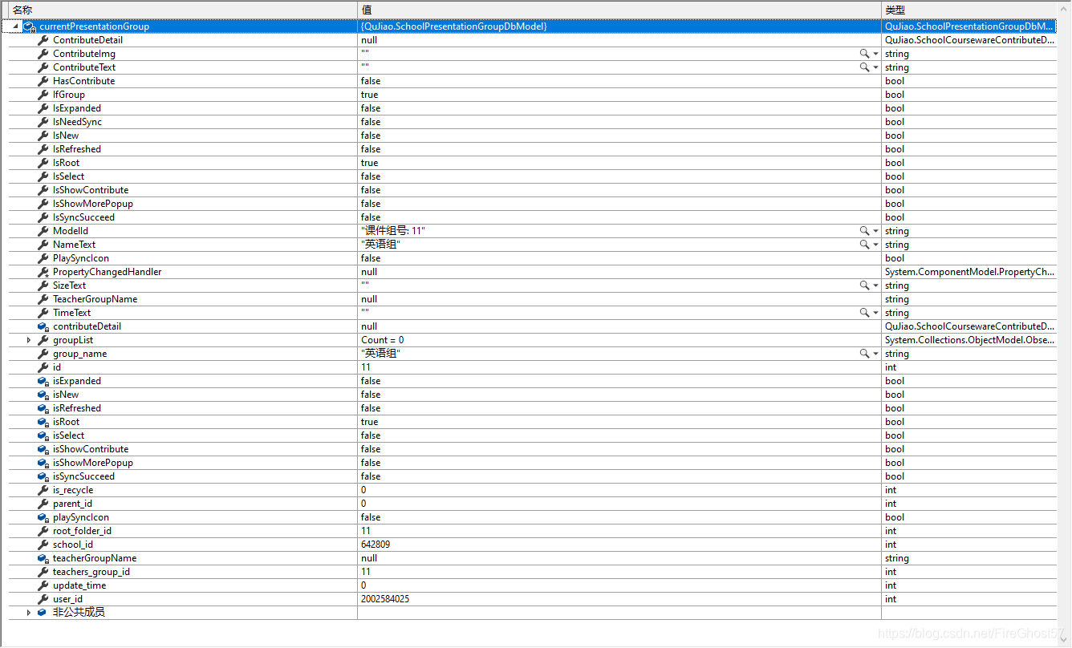This screenshot has width=1072, height=648.
Task: Click the wrench icon beside PlaySyncIcon
Action: point(43,258)
